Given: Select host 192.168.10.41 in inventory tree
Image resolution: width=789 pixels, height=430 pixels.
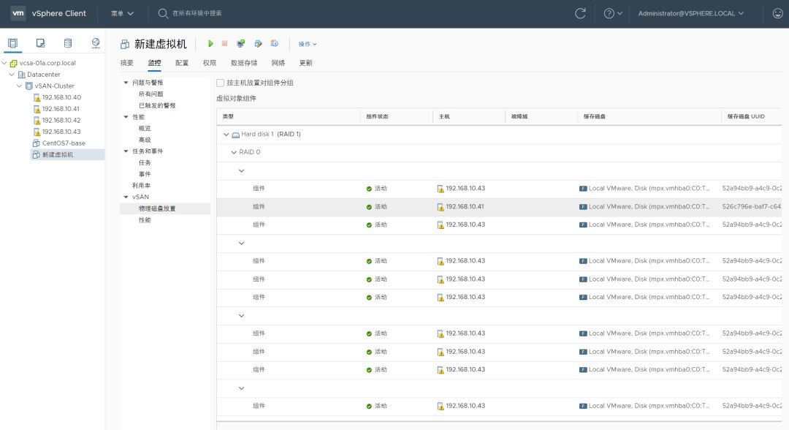Looking at the screenshot, I should click(61, 109).
